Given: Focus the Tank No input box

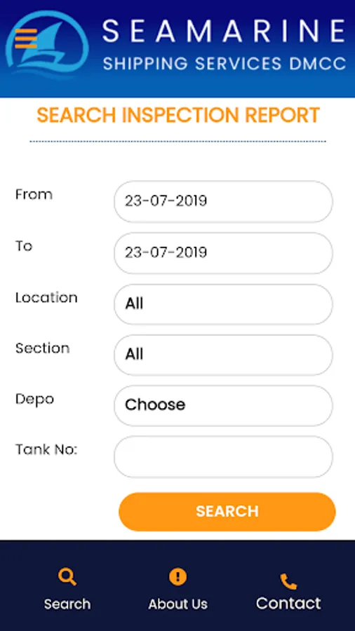Looking at the screenshot, I should 223,456.
